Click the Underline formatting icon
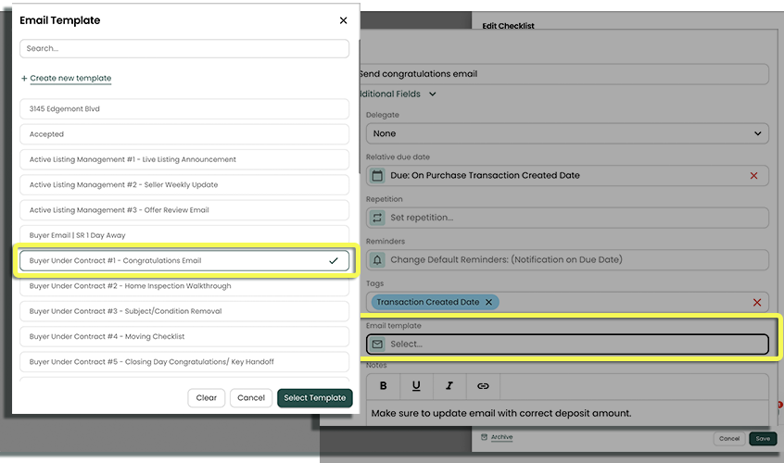The height and width of the screenshot is (463, 784). pos(416,386)
